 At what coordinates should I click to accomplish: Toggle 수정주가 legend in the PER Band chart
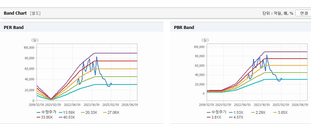[x=46, y=112]
